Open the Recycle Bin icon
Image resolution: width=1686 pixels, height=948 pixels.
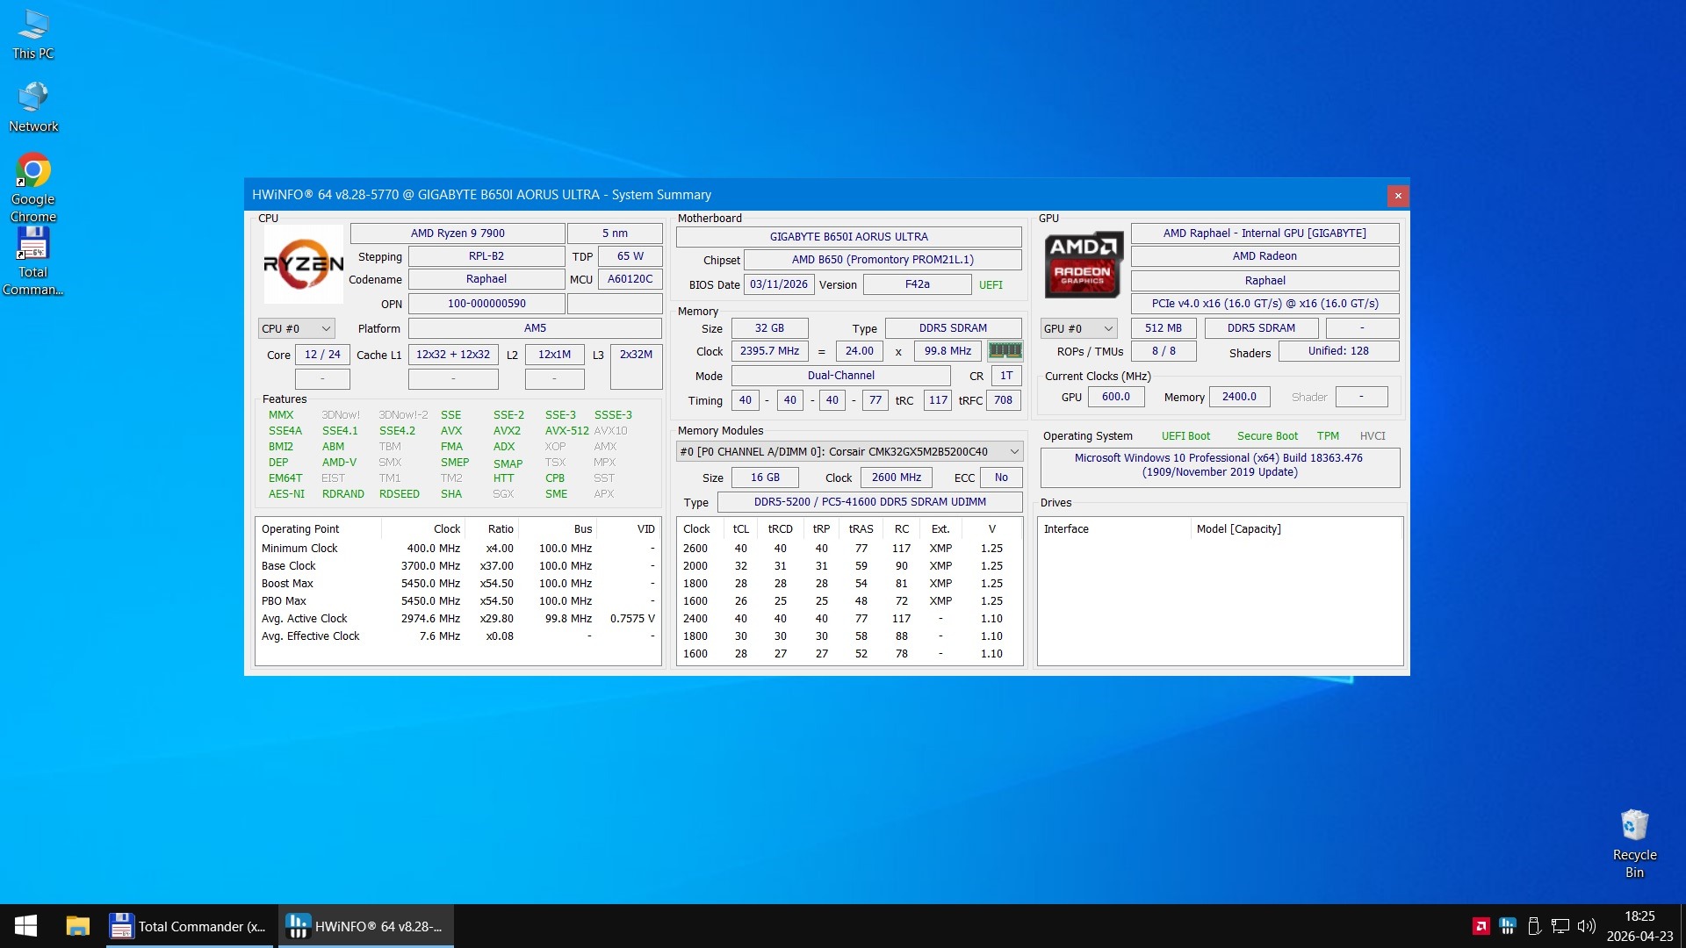[x=1634, y=826]
